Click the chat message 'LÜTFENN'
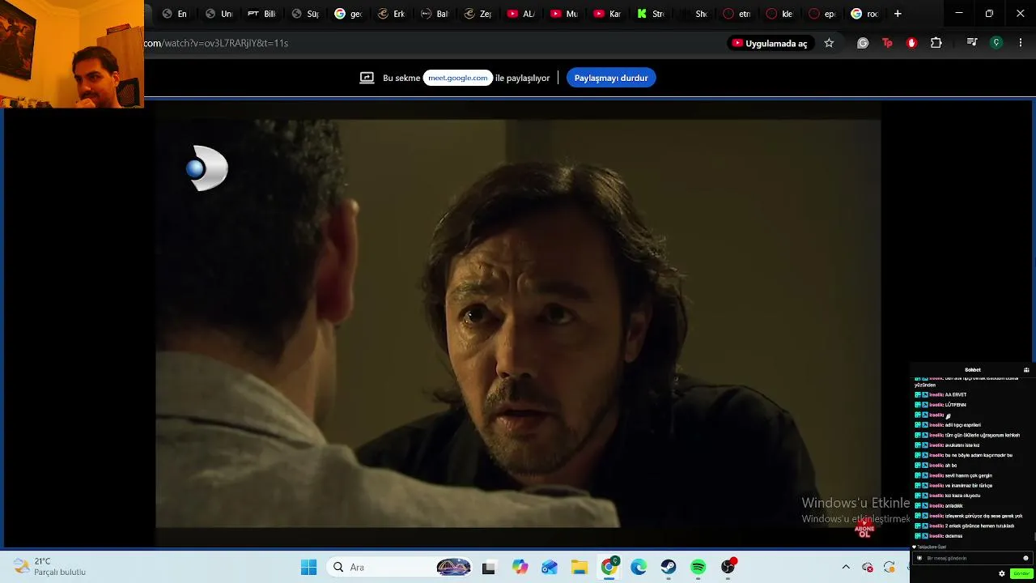Image resolution: width=1036 pixels, height=583 pixels. 956,405
